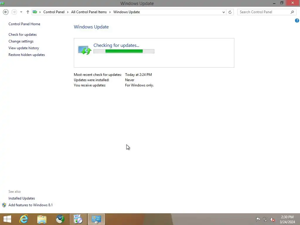Viewport: 300px width, 225px height.
Task: Open volume muted tray icon
Action: tap(272, 219)
